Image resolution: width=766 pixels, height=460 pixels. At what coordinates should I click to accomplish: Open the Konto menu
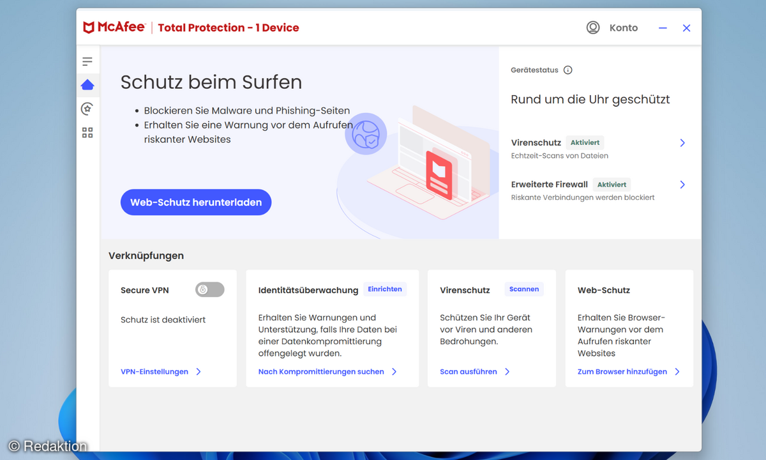pos(623,27)
